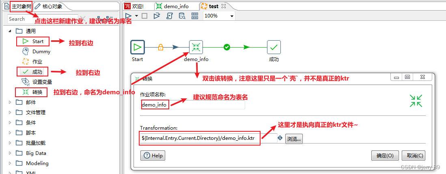Collapse all tree nodes icon
The height and width of the screenshot is (174, 446).
(x=110, y=19)
